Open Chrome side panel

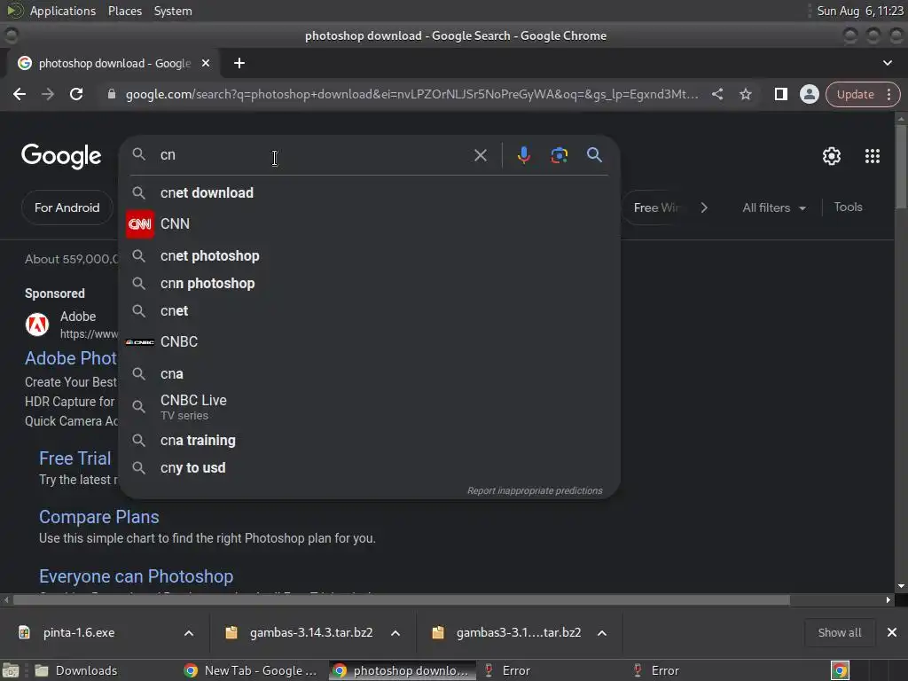coord(780,94)
